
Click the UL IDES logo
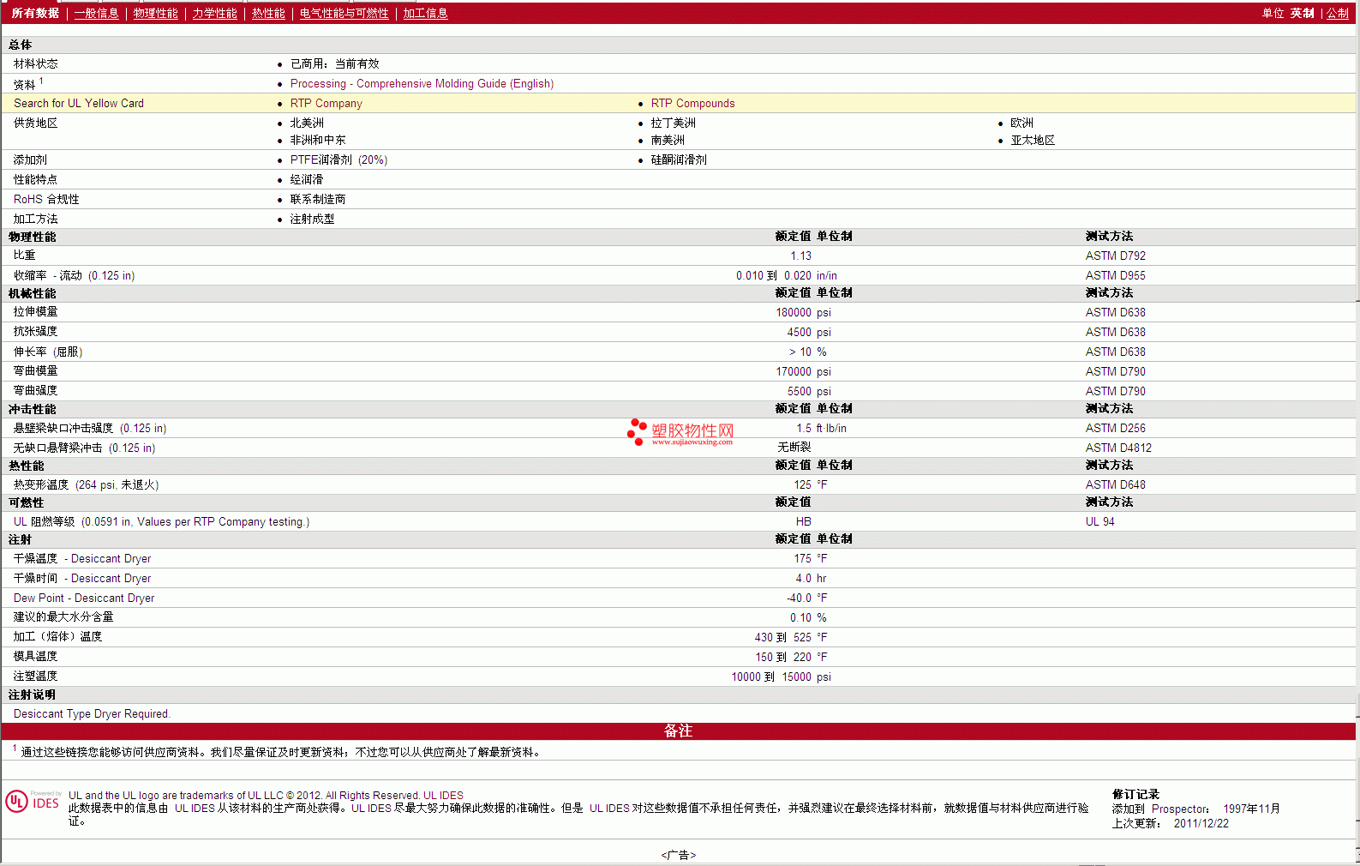(x=33, y=801)
